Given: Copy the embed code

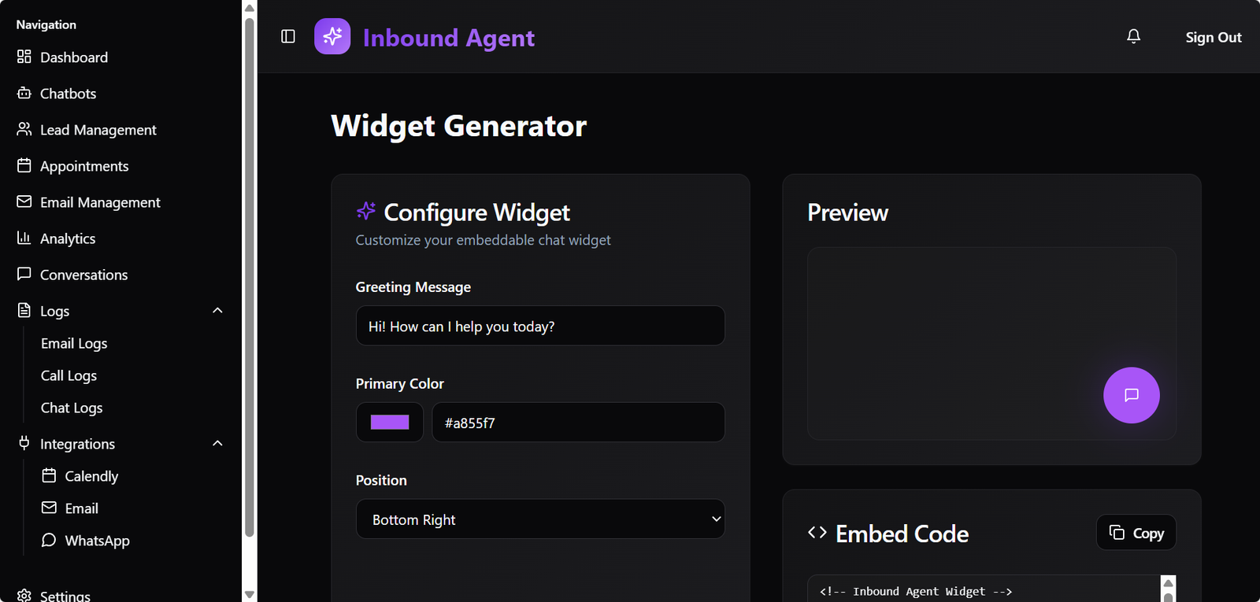Looking at the screenshot, I should click(x=1136, y=533).
